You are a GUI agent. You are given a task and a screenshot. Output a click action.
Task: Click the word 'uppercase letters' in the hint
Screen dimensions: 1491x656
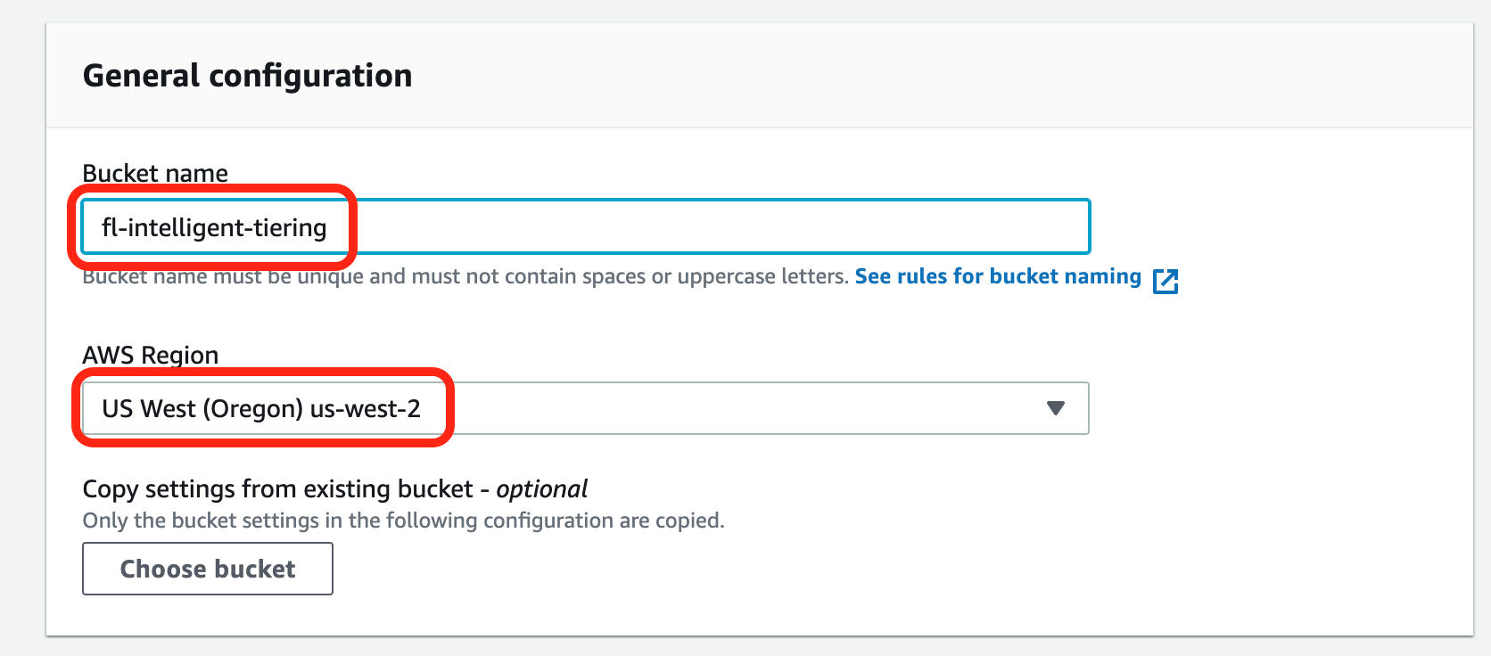click(x=762, y=276)
